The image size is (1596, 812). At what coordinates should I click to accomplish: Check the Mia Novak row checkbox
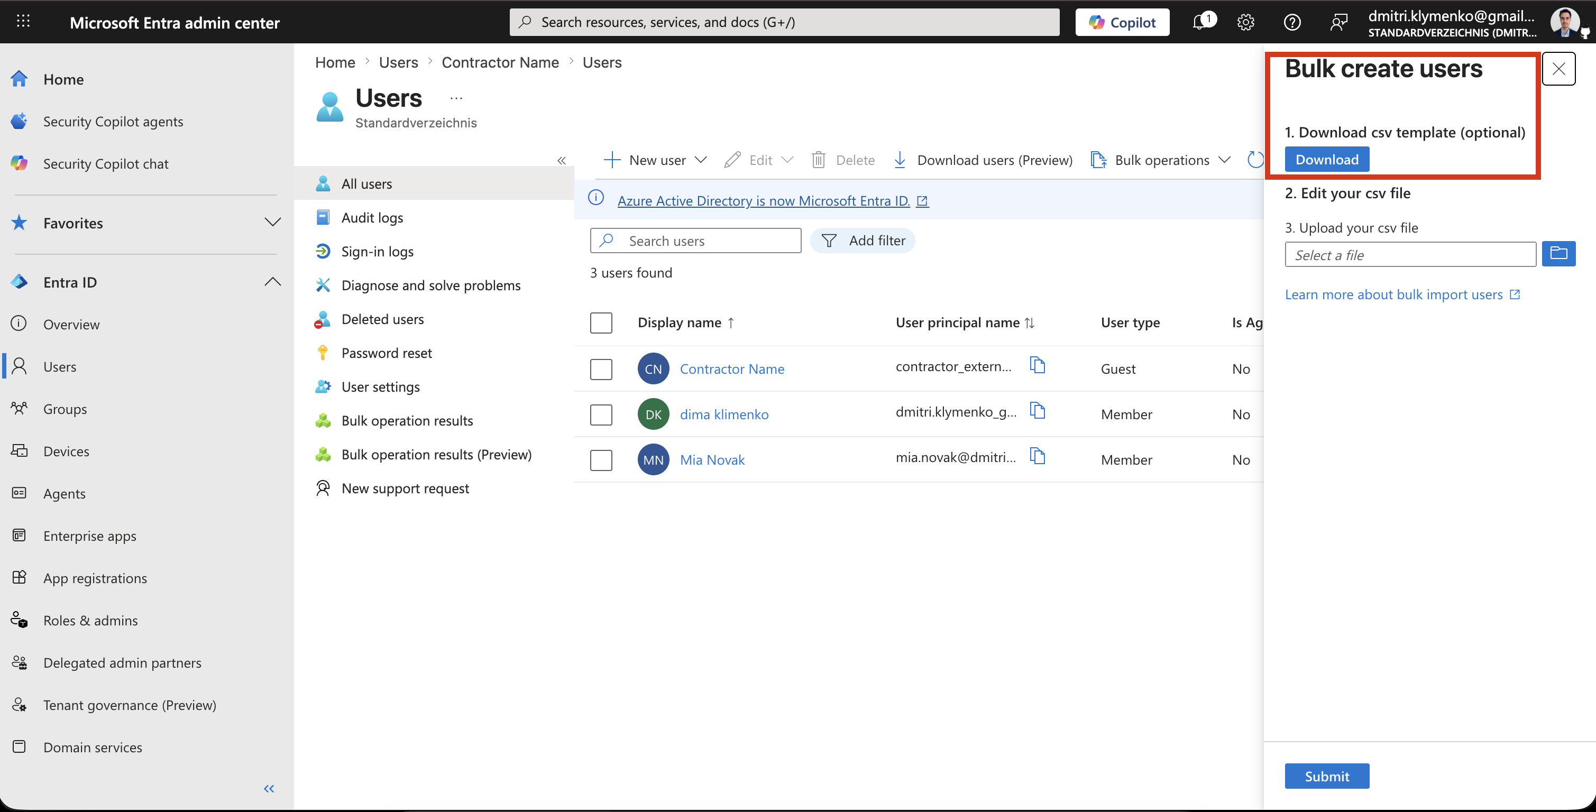[x=601, y=460]
